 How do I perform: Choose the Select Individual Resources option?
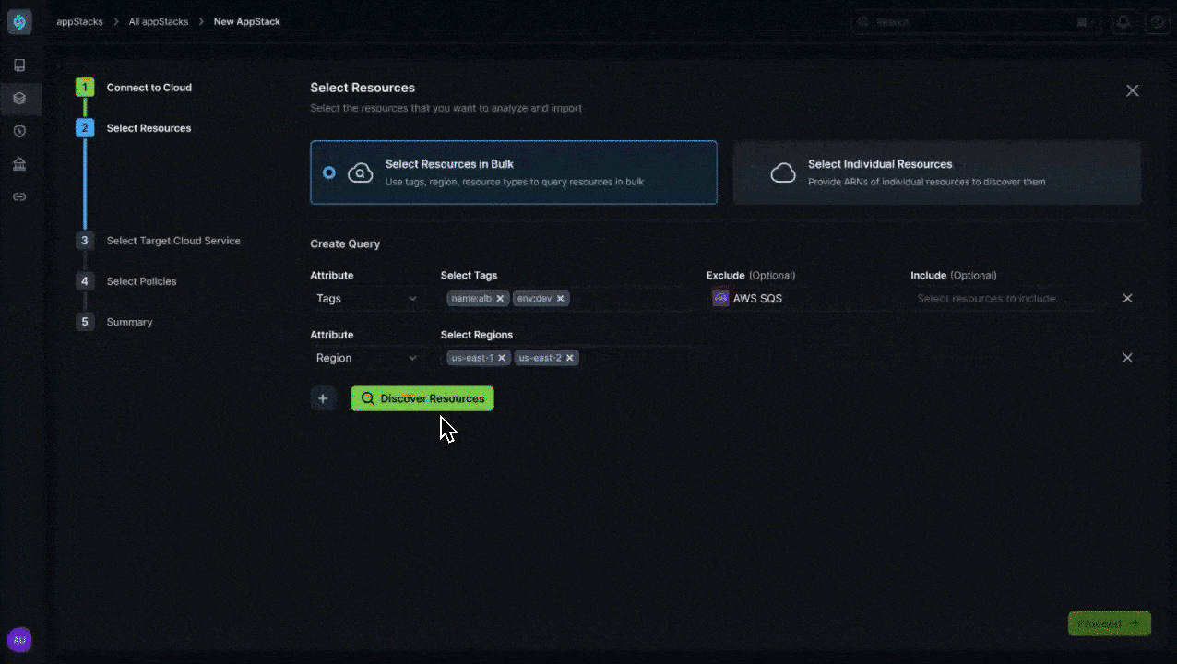point(936,172)
